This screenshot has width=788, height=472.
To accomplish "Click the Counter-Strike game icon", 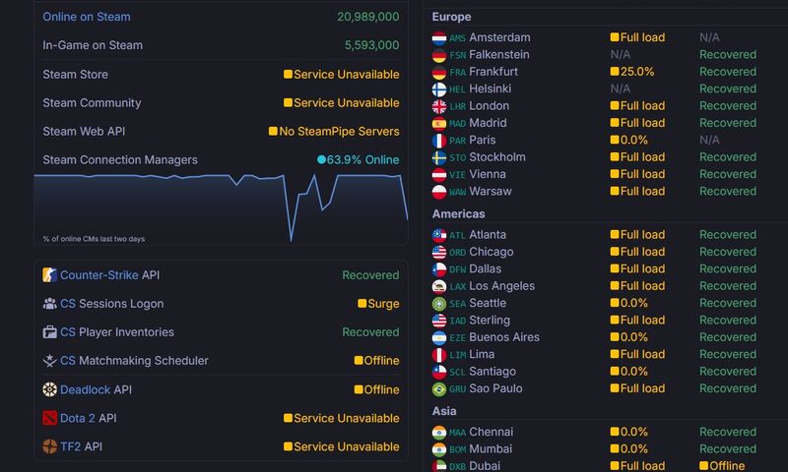I will click(x=50, y=275).
